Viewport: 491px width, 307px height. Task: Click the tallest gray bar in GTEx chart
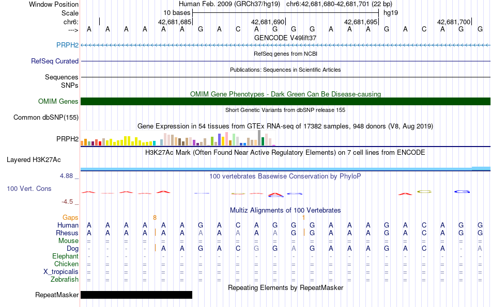coord(259,138)
